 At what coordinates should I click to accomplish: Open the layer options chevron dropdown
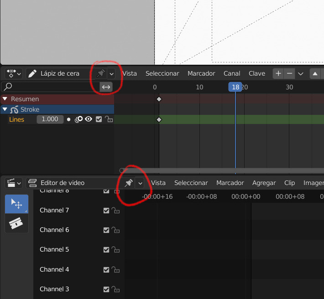(x=301, y=74)
